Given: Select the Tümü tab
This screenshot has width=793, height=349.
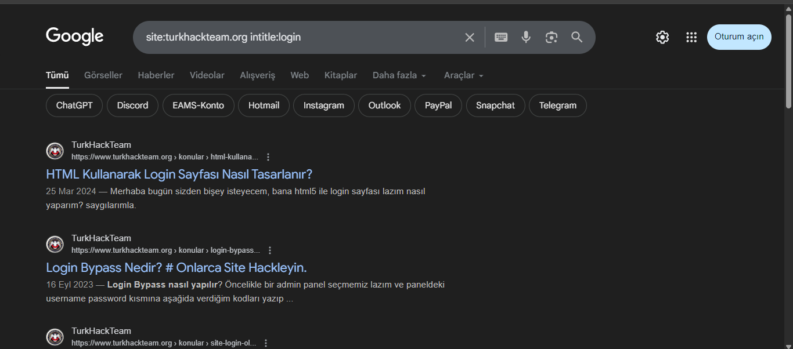Looking at the screenshot, I should tap(57, 75).
